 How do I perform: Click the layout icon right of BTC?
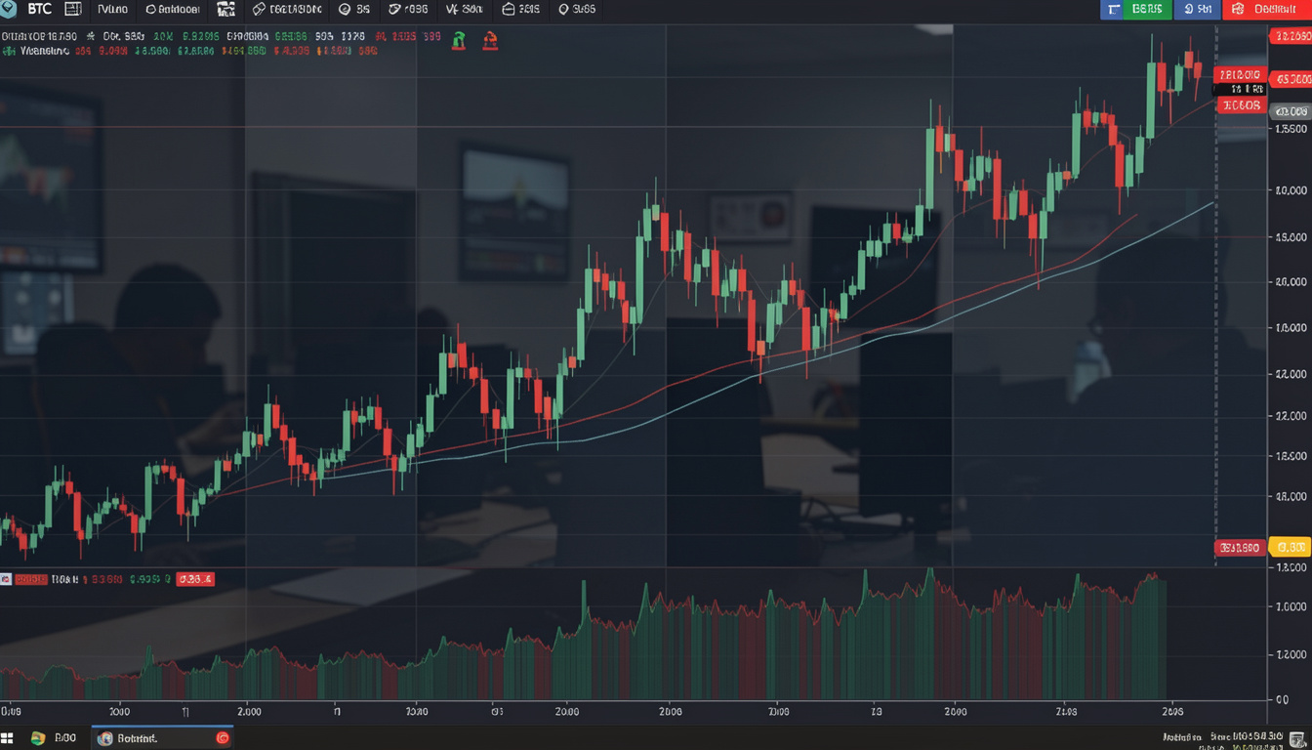[x=73, y=10]
